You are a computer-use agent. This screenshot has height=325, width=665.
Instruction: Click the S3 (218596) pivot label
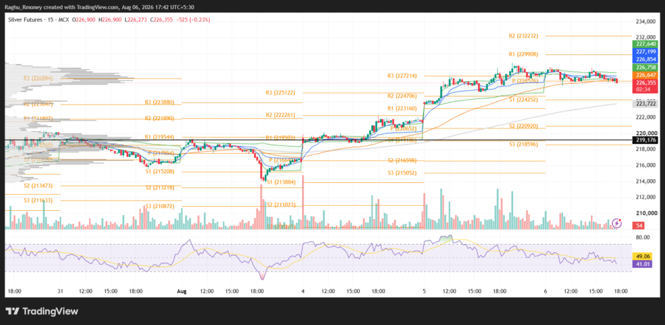(524, 145)
